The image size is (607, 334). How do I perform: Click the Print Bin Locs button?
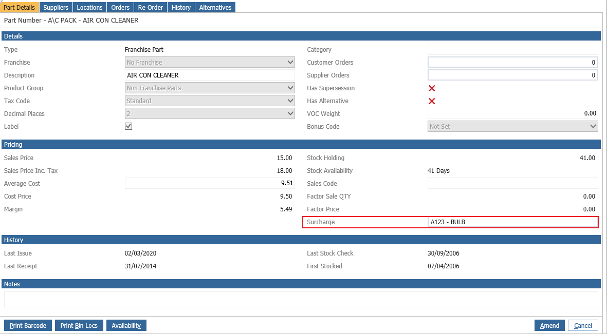(79, 325)
